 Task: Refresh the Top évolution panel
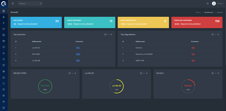click(x=105, y=35)
